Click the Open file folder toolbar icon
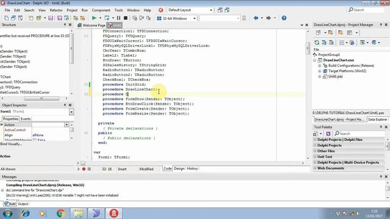The height and width of the screenshot is (219, 390). (x=39, y=18)
